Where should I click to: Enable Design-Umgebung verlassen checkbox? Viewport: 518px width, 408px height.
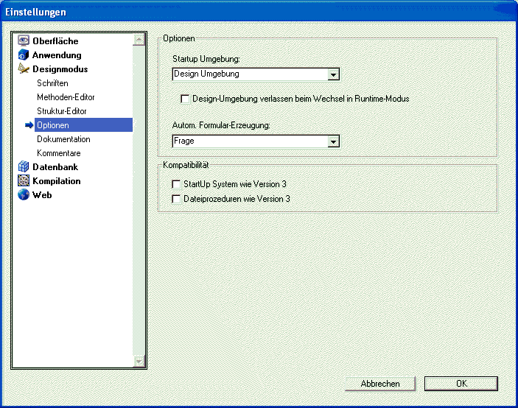pos(186,99)
